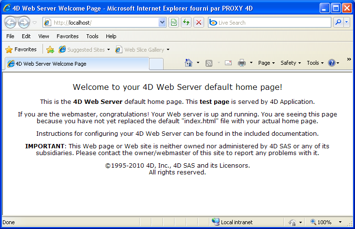
Task: Click the Back navigation arrow
Action: coord(10,23)
